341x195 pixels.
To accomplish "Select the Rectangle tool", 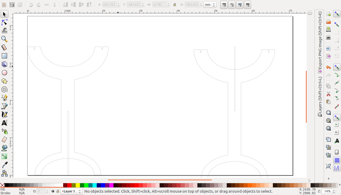I will click(x=4, y=56).
